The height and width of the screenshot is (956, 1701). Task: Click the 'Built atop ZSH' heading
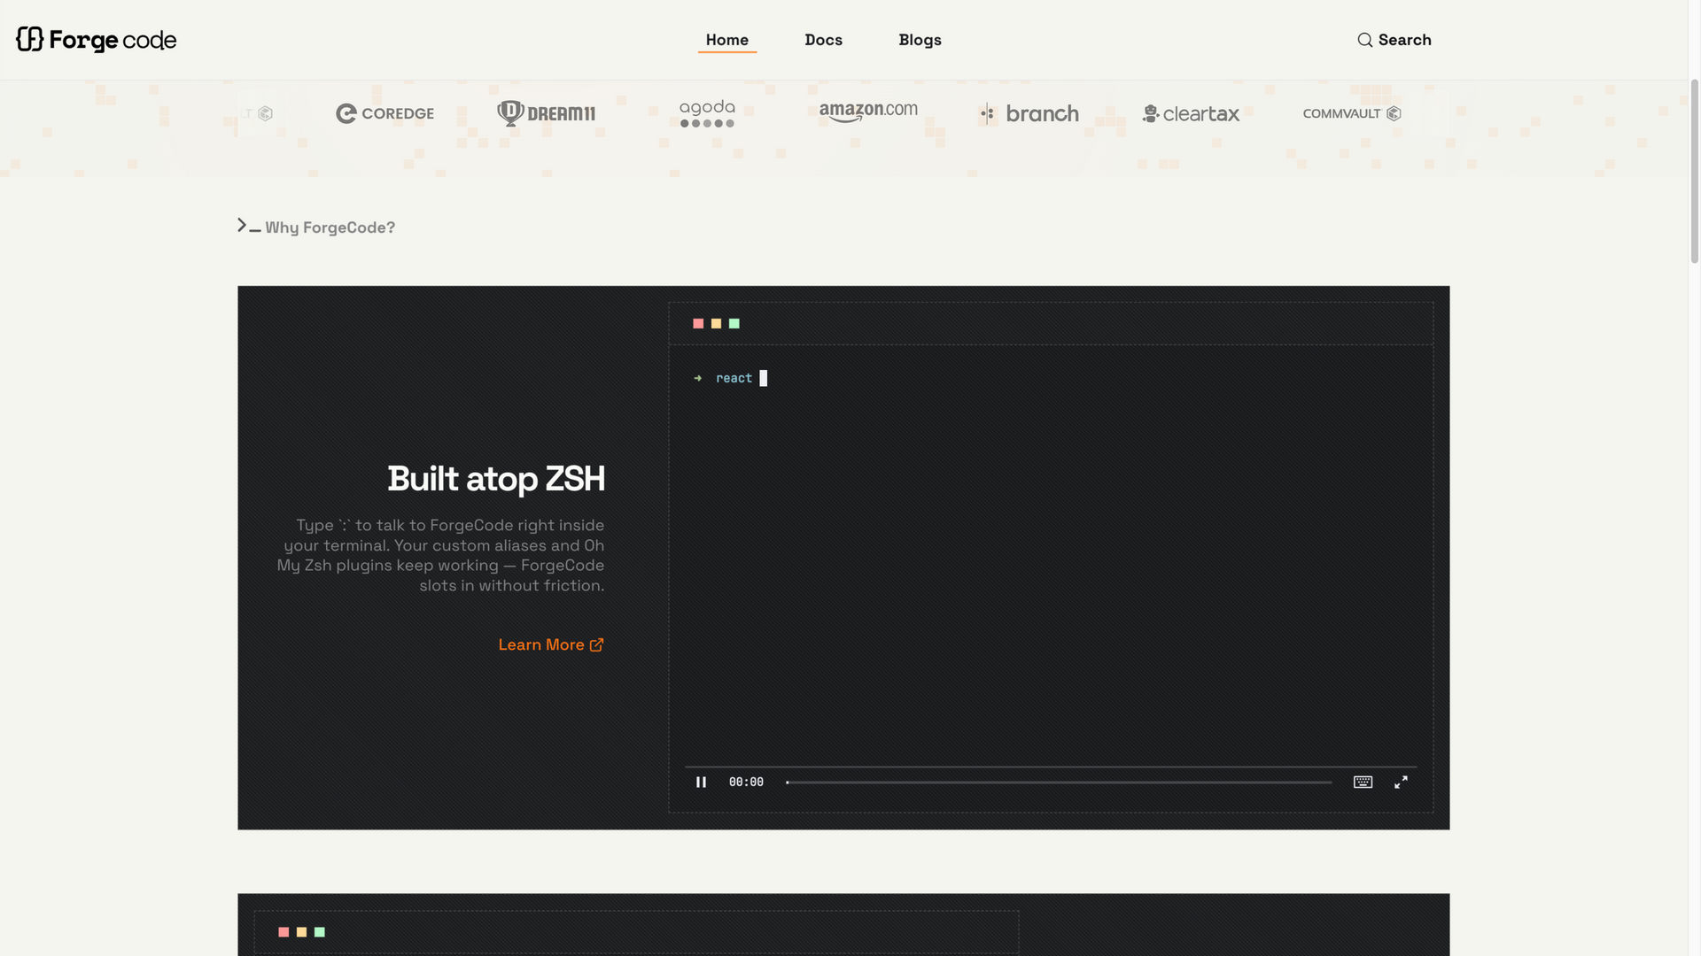[x=496, y=479]
